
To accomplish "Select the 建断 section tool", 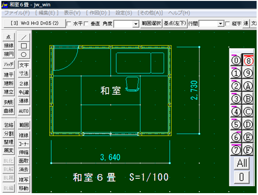I will 8,83.
